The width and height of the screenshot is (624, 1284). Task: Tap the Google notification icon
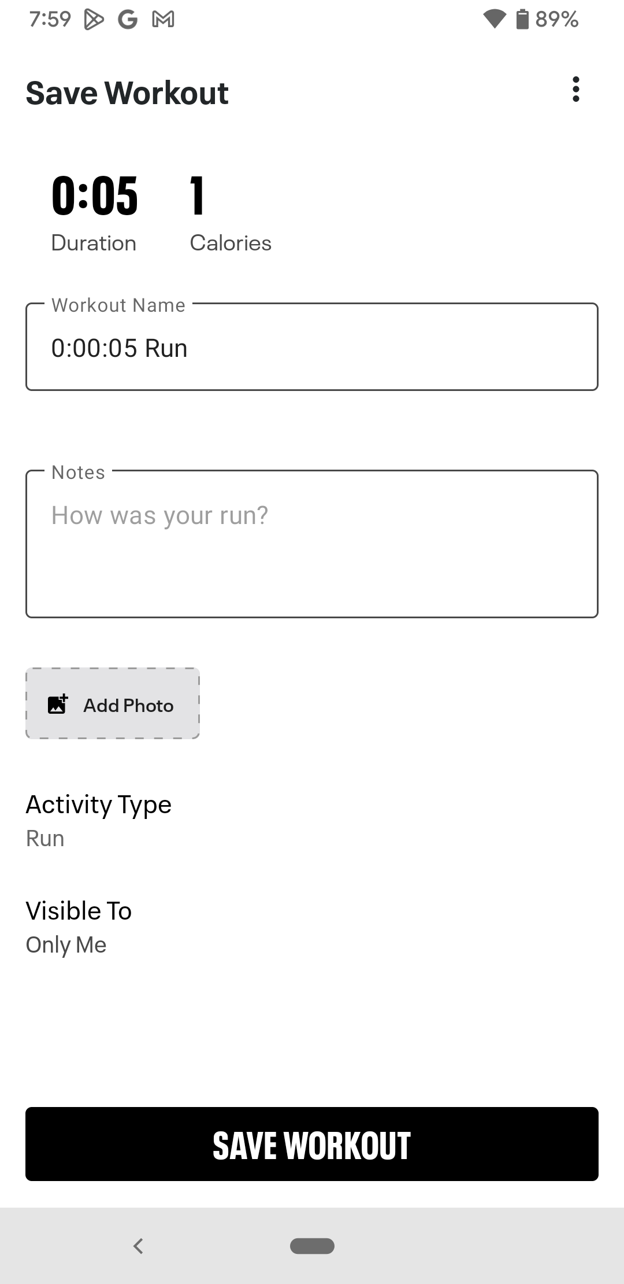(x=128, y=20)
